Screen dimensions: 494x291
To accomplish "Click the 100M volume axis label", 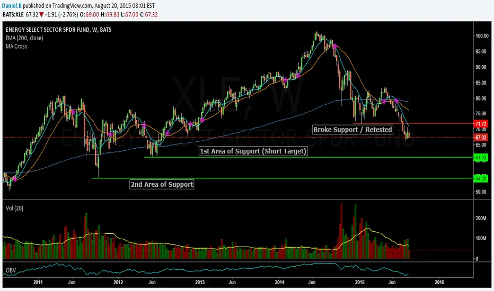I will [x=481, y=238].
